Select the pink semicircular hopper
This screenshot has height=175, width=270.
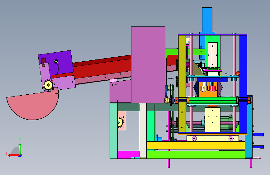pyautogui.click(x=33, y=106)
